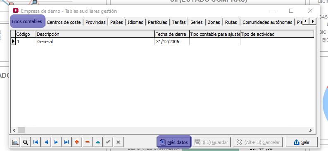Click the Tipo contable para ajuste header
This screenshot has height=151, width=328.
[215, 34]
